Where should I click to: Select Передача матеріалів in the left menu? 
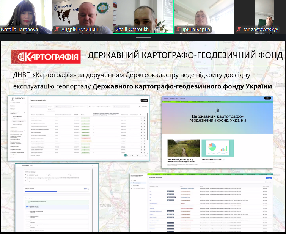coord(138,183)
